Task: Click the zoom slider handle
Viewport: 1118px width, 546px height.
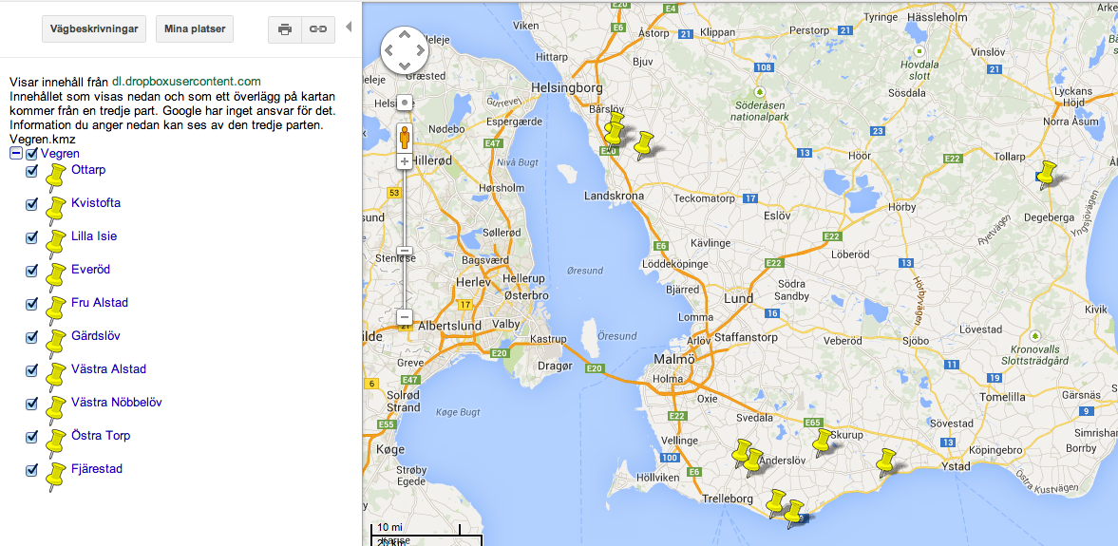Action: coord(405,251)
